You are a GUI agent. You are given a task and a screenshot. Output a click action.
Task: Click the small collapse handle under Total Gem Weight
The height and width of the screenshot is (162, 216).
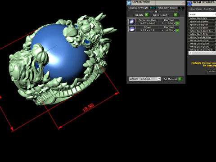(156, 11)
